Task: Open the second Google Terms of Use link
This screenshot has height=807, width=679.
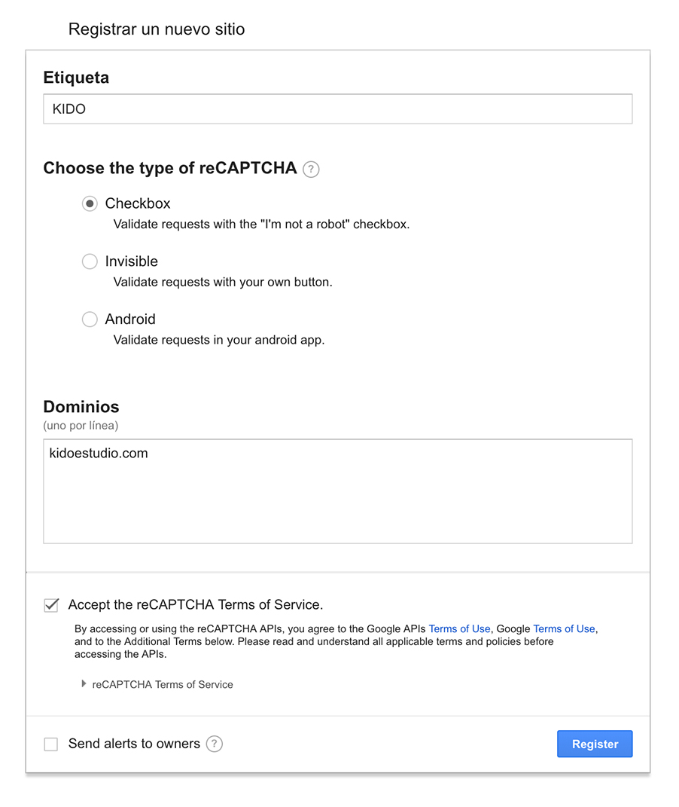Action: click(x=564, y=628)
